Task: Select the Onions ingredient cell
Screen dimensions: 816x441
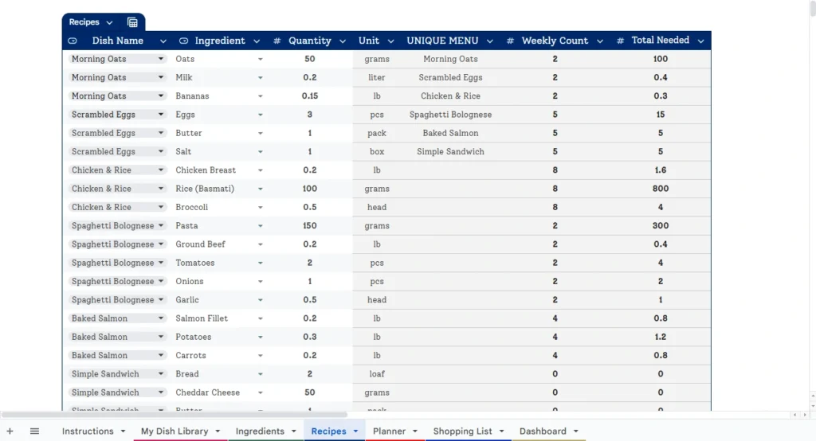Action: [218, 281]
